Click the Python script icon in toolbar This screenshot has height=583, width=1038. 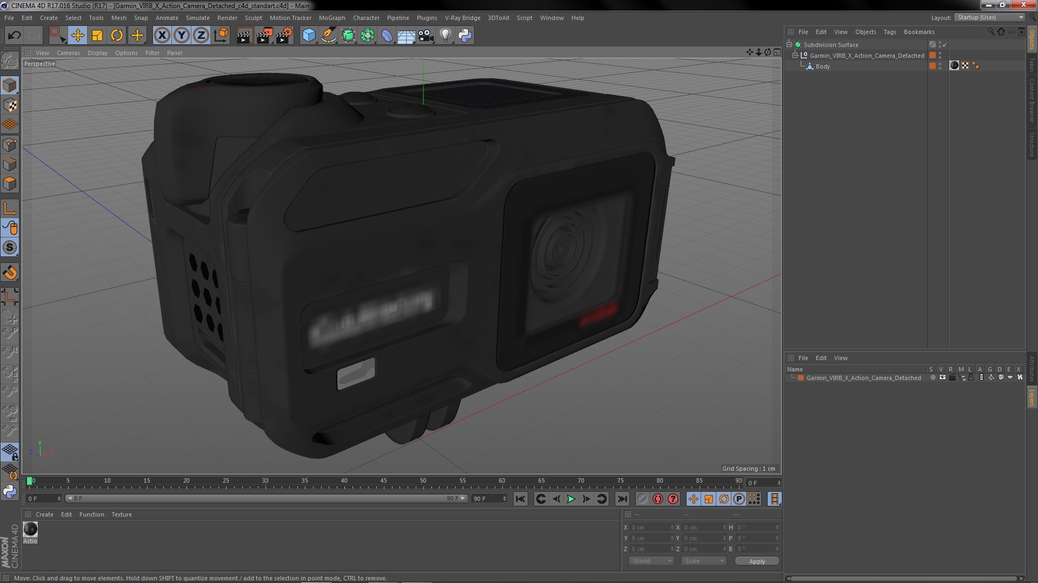465,36
